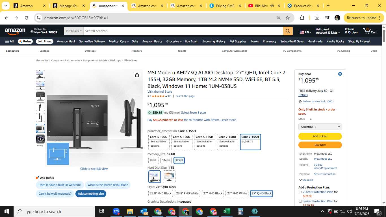Screen dimensions: 386x217
Task: Open Windows Start menu
Action: pos(7,211)
